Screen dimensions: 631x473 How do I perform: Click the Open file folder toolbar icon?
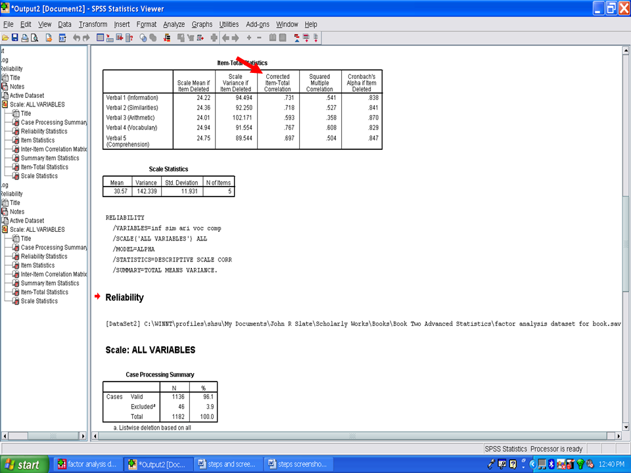[x=5, y=38]
